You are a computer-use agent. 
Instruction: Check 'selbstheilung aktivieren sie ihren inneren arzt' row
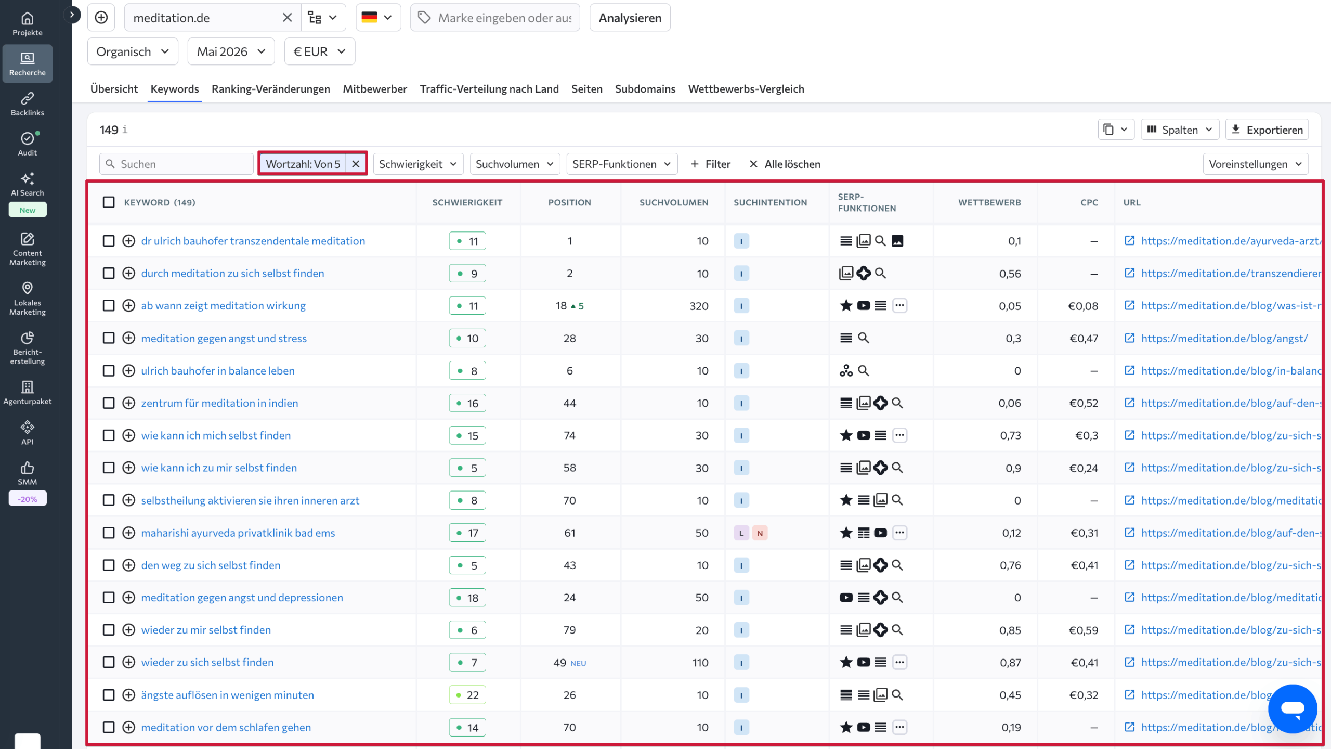[109, 500]
